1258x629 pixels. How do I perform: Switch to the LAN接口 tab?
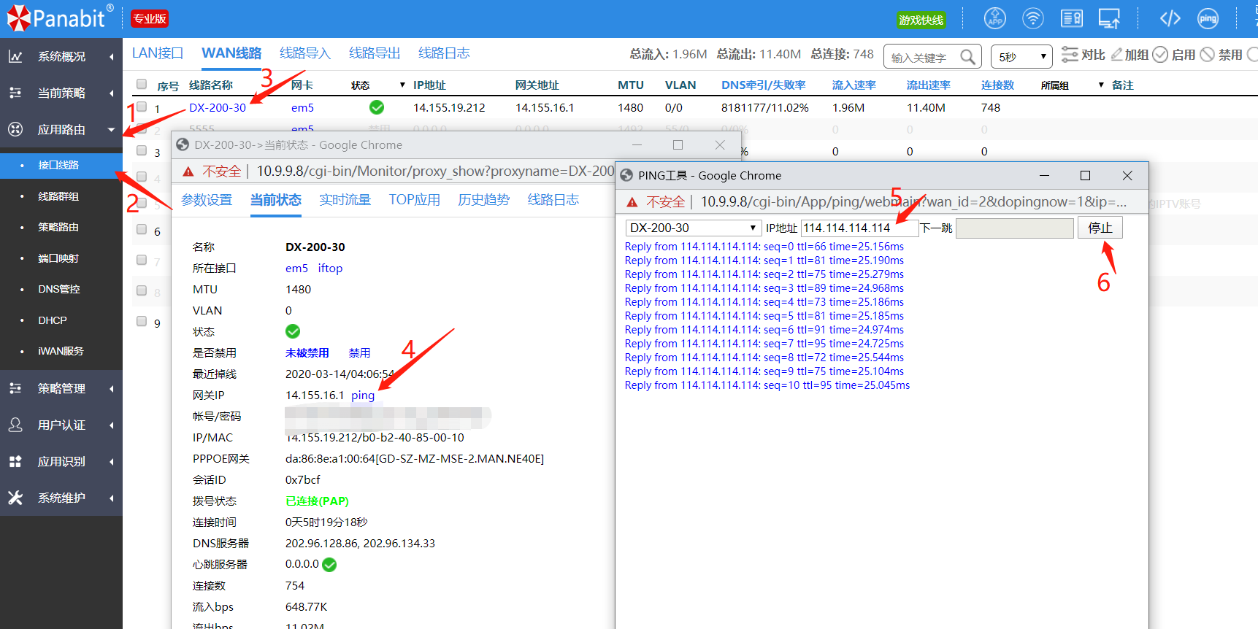tap(157, 53)
